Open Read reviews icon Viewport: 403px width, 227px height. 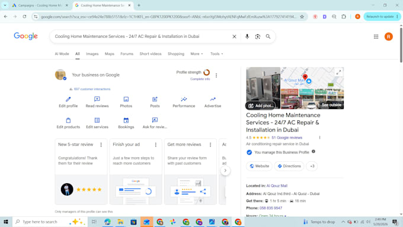[97, 99]
